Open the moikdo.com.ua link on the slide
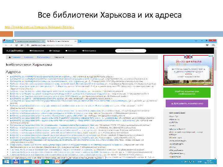This screenshot has width=223, height=167. tap(40, 27)
